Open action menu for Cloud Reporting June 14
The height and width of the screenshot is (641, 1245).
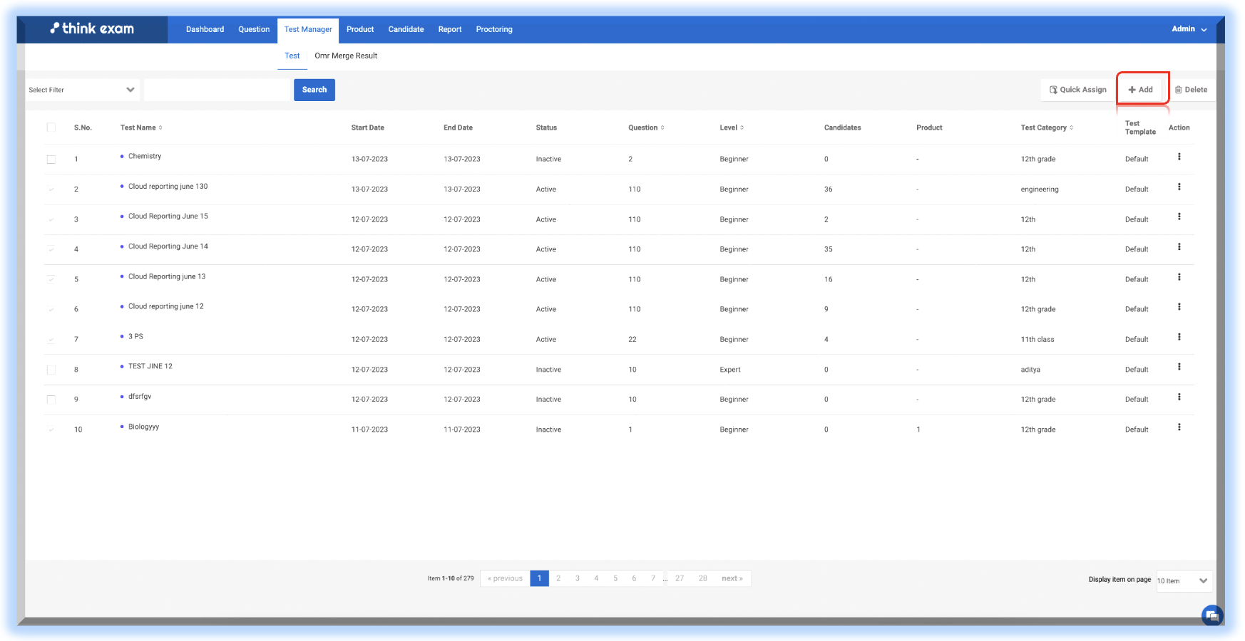tap(1179, 246)
